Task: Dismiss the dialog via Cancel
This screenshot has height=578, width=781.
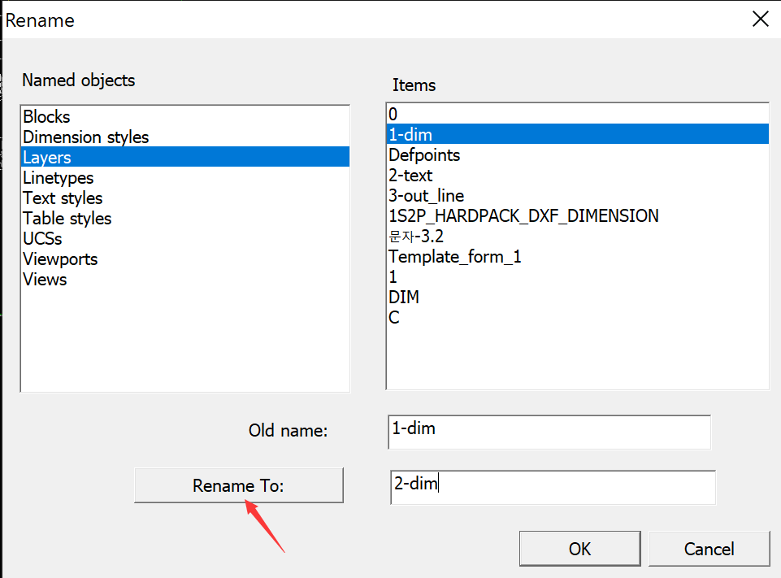Action: coord(709,548)
